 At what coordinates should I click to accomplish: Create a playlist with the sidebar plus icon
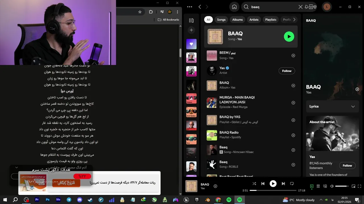point(191,30)
